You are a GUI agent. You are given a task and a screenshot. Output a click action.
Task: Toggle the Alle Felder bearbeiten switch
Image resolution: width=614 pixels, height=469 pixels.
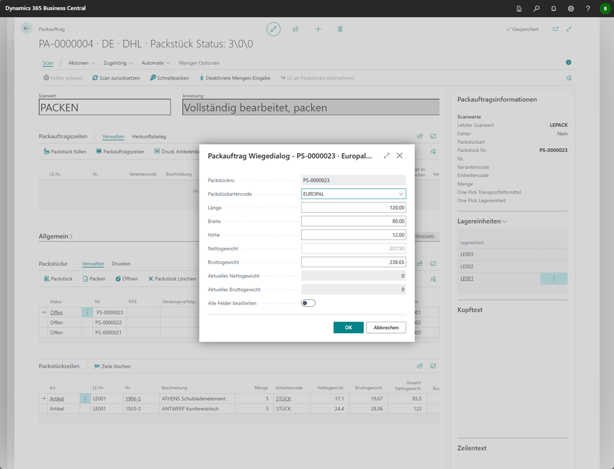pyautogui.click(x=308, y=303)
